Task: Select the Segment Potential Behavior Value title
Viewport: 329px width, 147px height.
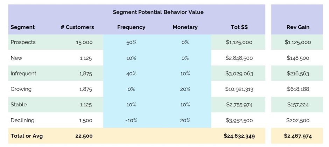Action: pyautogui.click(x=158, y=12)
